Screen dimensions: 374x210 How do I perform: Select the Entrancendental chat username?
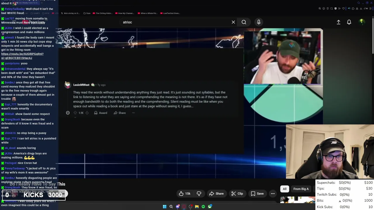(x=15, y=69)
